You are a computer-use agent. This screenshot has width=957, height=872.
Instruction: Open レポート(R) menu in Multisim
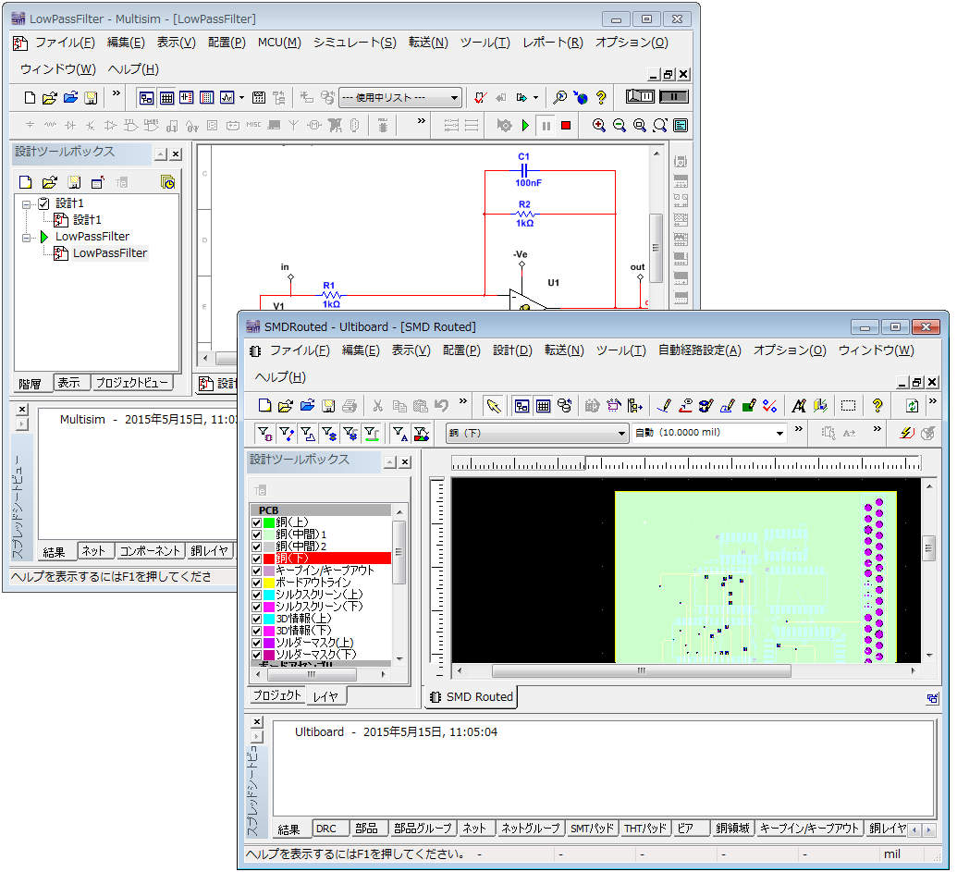tap(552, 43)
